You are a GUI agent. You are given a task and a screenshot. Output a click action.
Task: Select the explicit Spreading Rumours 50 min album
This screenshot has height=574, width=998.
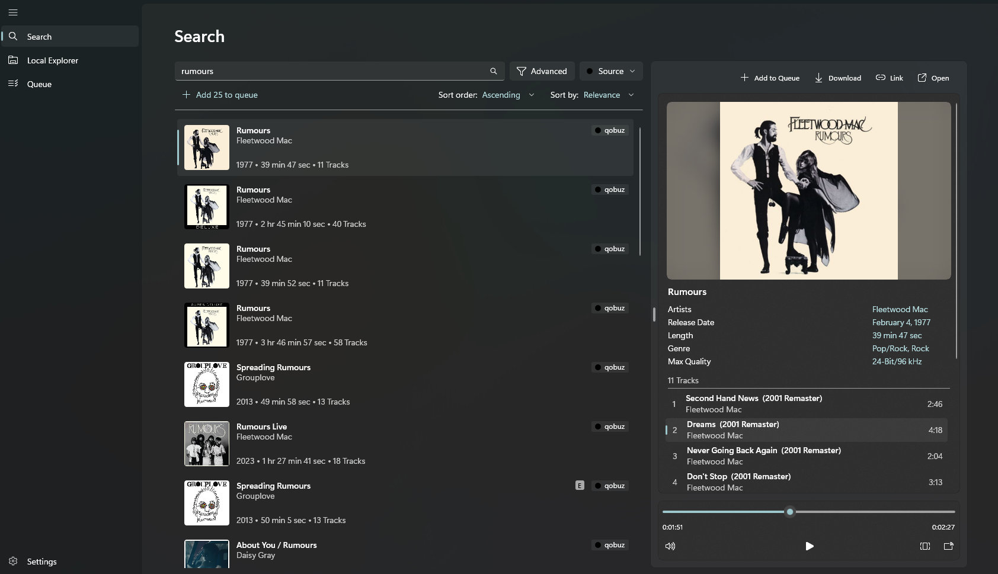tap(405, 503)
